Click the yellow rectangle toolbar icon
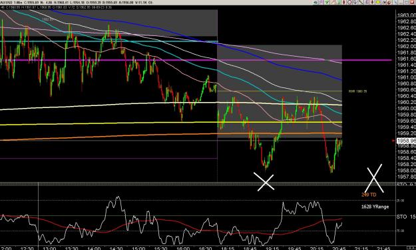This screenshot has height=250, width=416. (378, 2)
